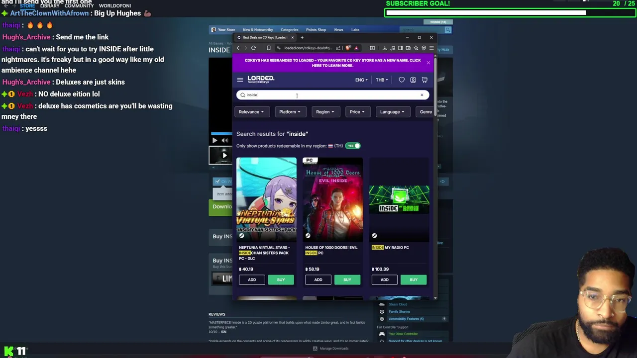
Task: Open Steam Family Sharing link
Action: click(x=399, y=312)
